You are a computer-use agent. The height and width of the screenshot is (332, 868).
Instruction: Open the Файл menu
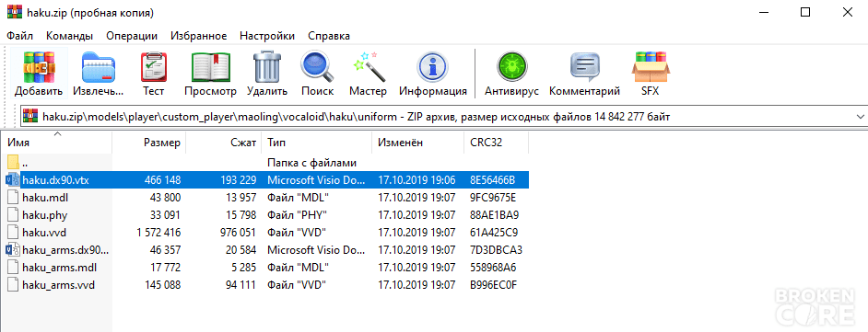(20, 36)
